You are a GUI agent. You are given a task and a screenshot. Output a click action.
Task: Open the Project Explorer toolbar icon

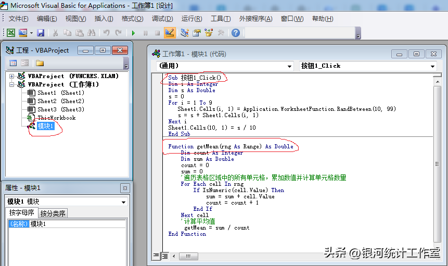click(185, 33)
